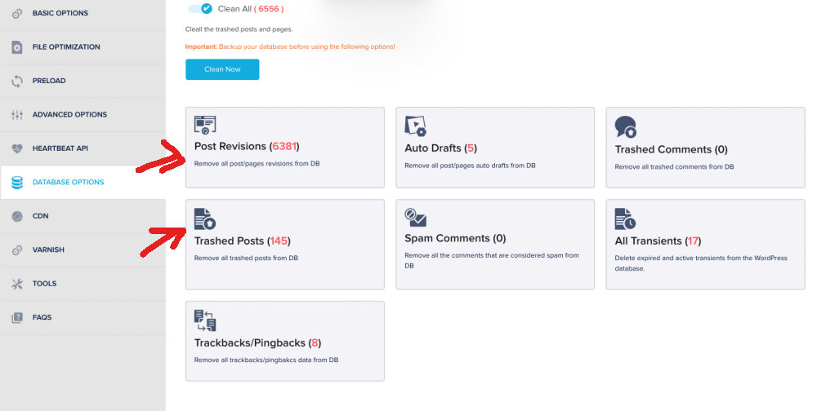817x411 pixels.
Task: Click the backup database warning text
Action: pos(290,46)
